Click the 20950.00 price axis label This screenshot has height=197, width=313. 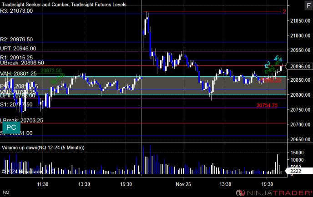click(300, 50)
